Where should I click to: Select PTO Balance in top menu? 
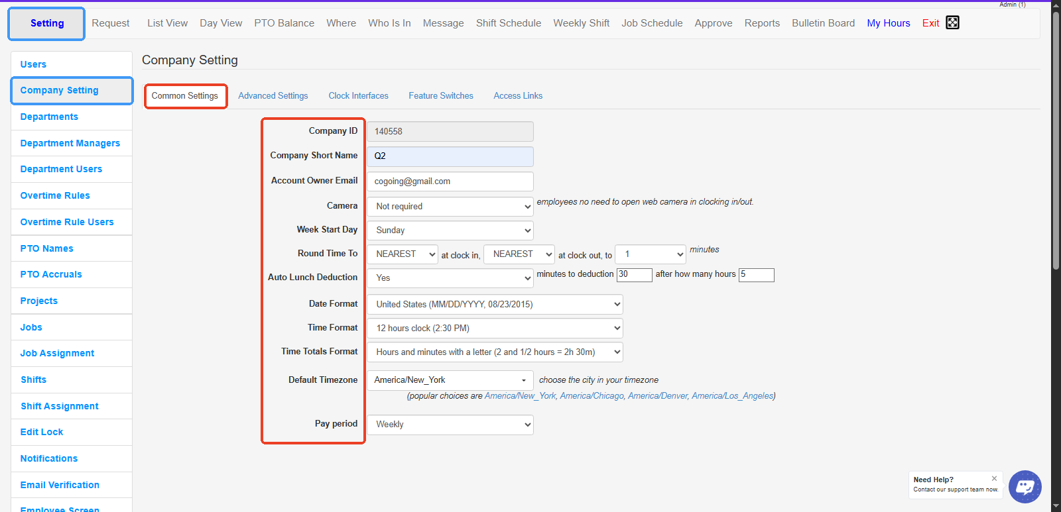[x=284, y=23]
